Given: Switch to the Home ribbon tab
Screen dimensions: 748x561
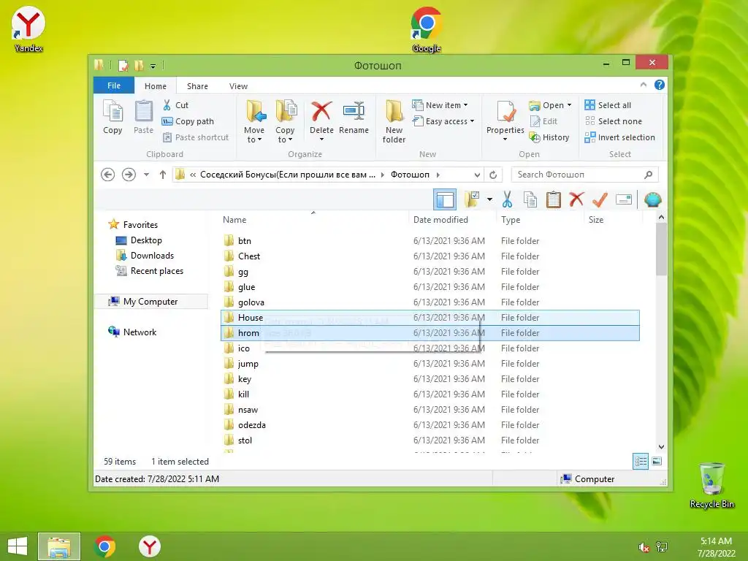Looking at the screenshot, I should pyautogui.click(x=156, y=86).
